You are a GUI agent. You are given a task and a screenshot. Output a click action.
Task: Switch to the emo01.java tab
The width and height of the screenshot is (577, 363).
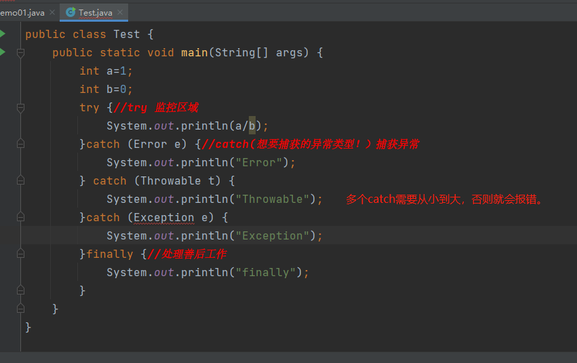pyautogui.click(x=22, y=12)
